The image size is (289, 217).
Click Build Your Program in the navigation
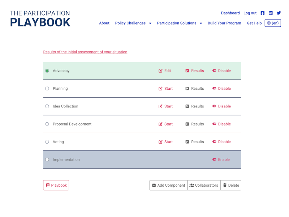(x=224, y=23)
